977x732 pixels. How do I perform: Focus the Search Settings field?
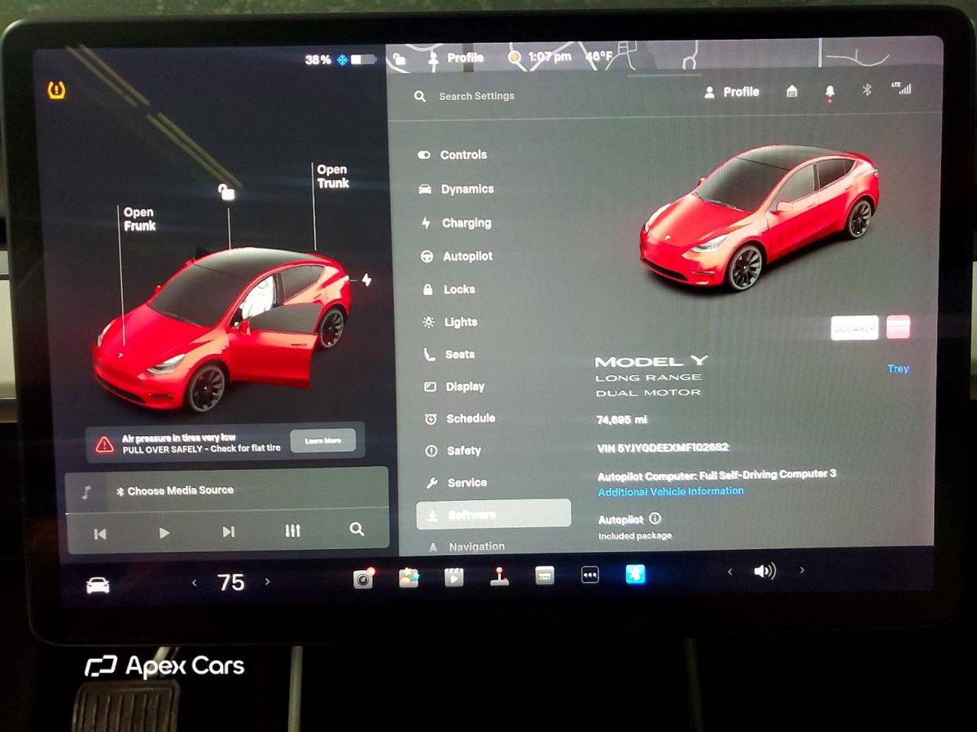tap(476, 96)
